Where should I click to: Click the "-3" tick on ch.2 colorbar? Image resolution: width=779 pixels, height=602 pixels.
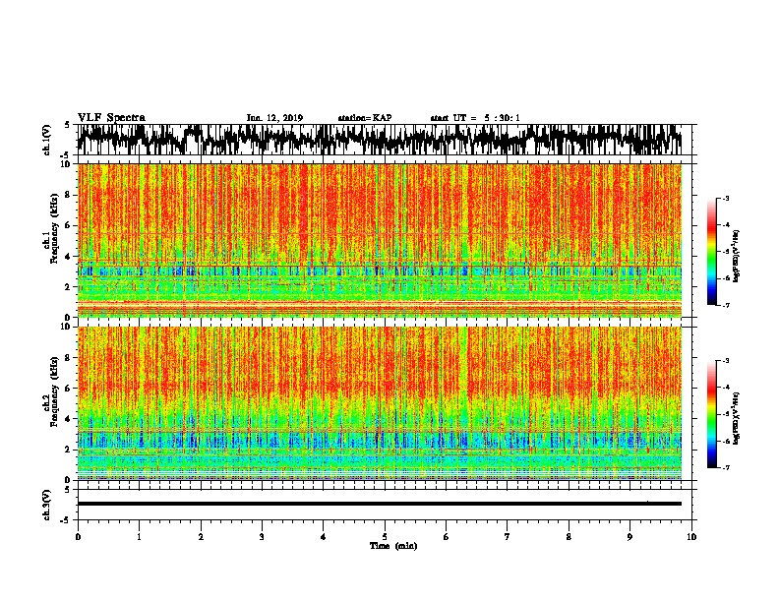(725, 361)
